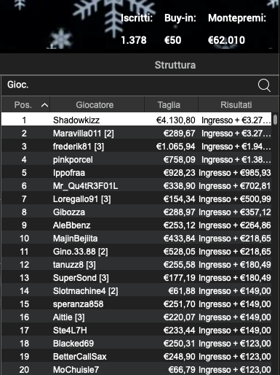Select player BetterCallSax row
The height and width of the screenshot is (375, 280).
pyautogui.click(x=136, y=357)
